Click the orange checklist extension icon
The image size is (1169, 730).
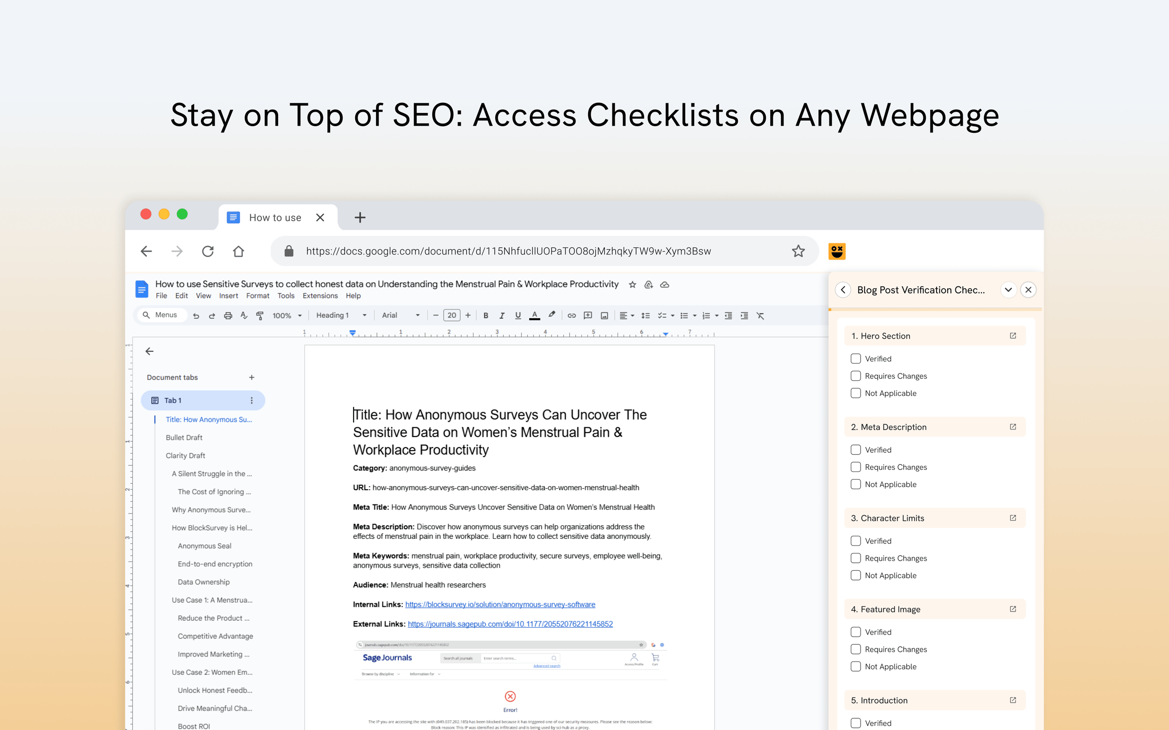click(837, 251)
